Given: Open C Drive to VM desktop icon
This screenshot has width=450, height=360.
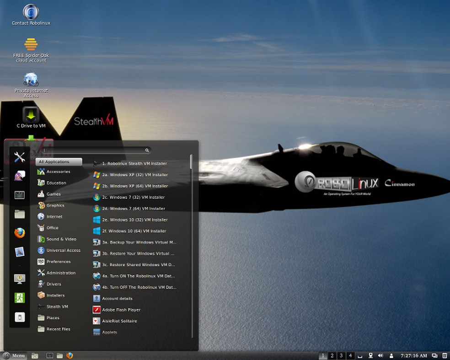Looking at the screenshot, I should pyautogui.click(x=31, y=118).
